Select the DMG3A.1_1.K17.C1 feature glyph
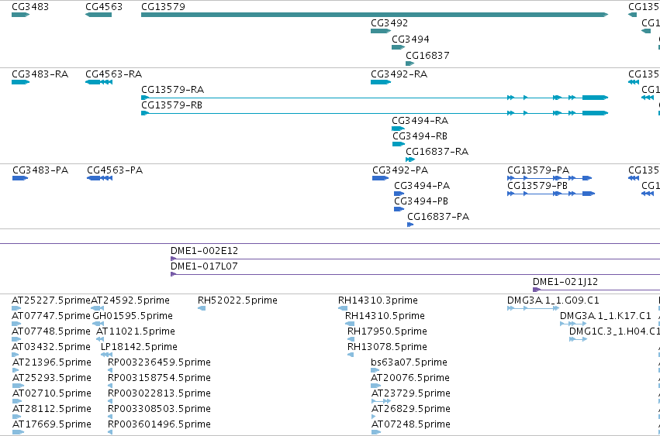 click(573, 324)
